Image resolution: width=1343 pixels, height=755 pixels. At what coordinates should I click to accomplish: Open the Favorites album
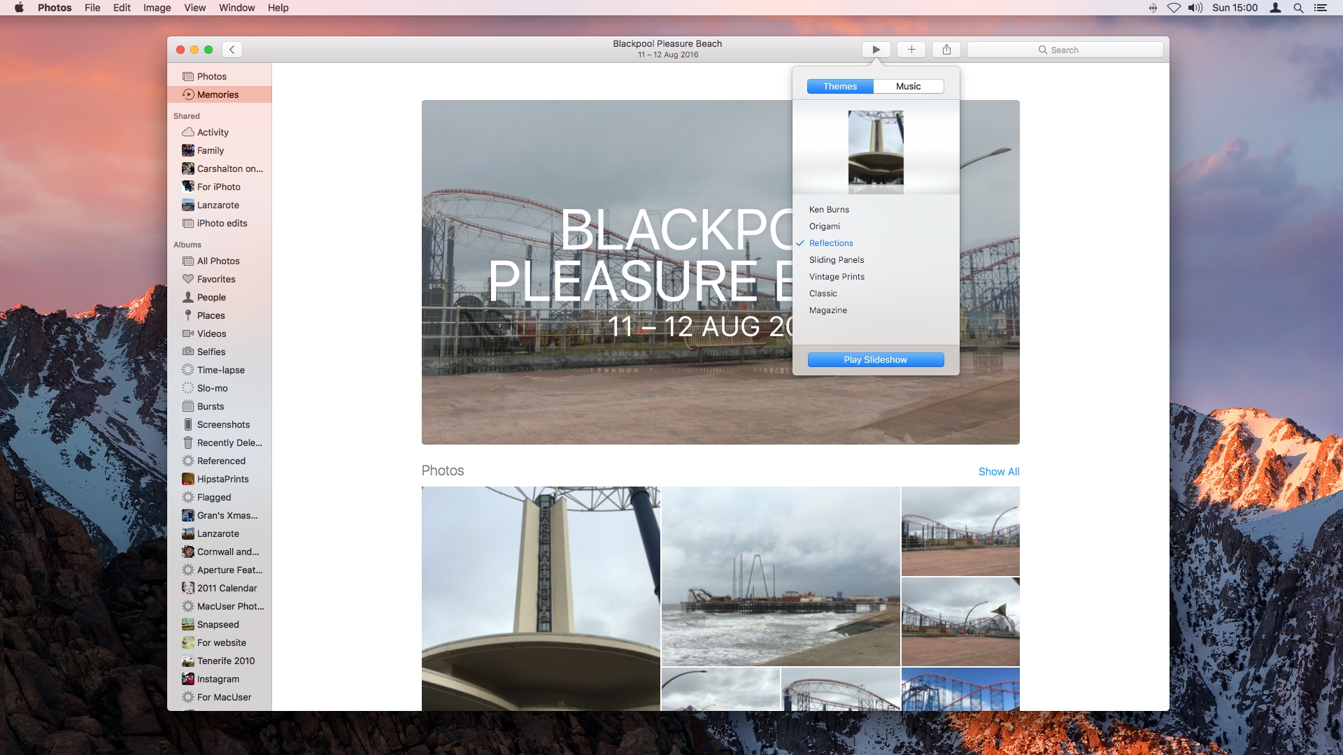click(219, 279)
